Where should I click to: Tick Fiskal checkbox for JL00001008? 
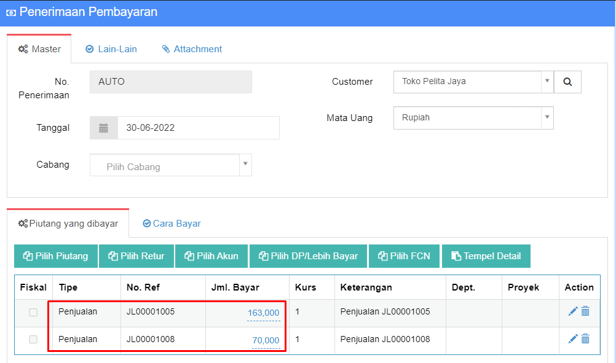pos(33,340)
